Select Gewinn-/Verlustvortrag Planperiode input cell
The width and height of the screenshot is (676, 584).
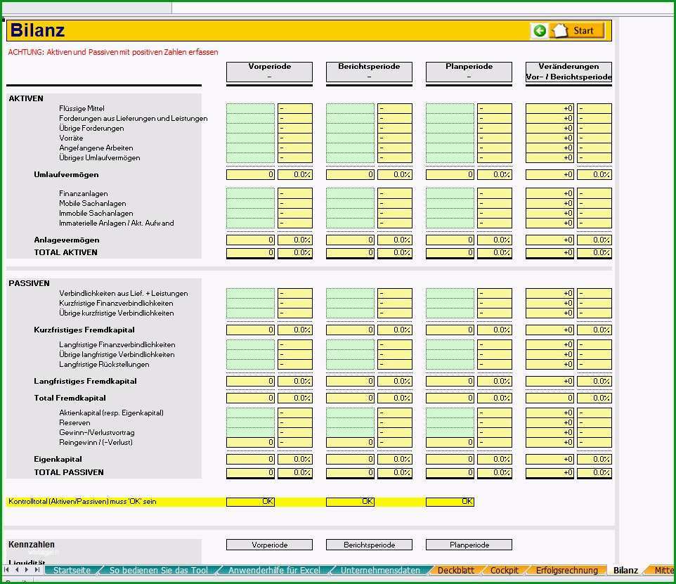[450, 433]
